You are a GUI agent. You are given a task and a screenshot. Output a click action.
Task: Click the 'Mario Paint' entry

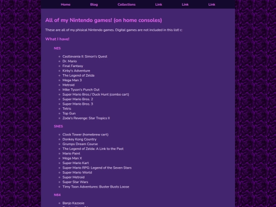point(71,153)
